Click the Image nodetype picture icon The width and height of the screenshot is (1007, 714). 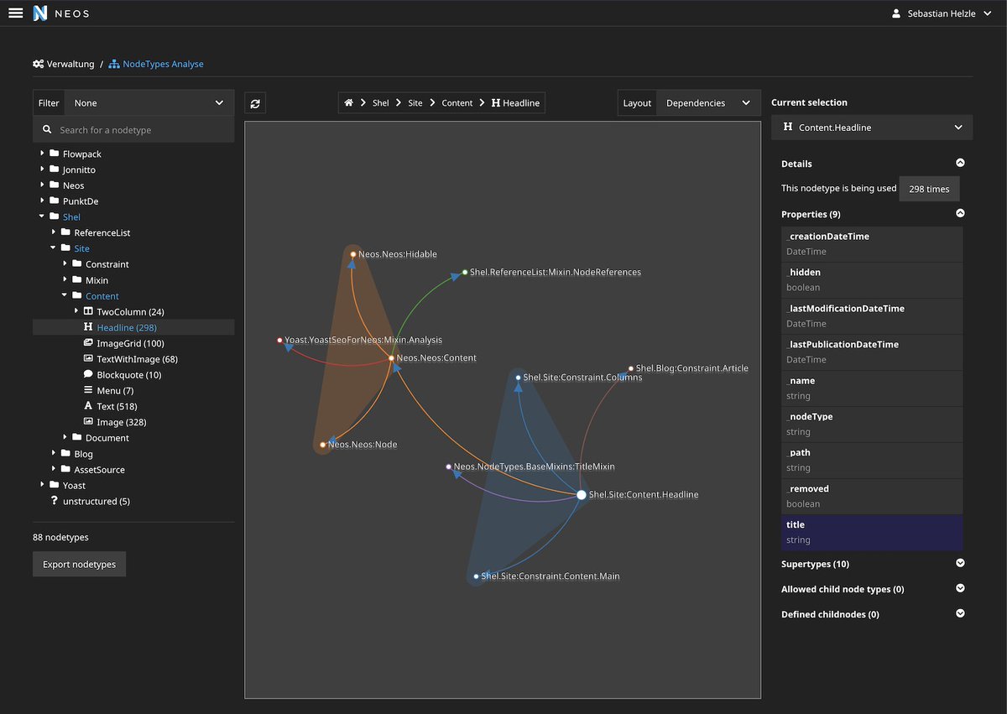pyautogui.click(x=88, y=422)
